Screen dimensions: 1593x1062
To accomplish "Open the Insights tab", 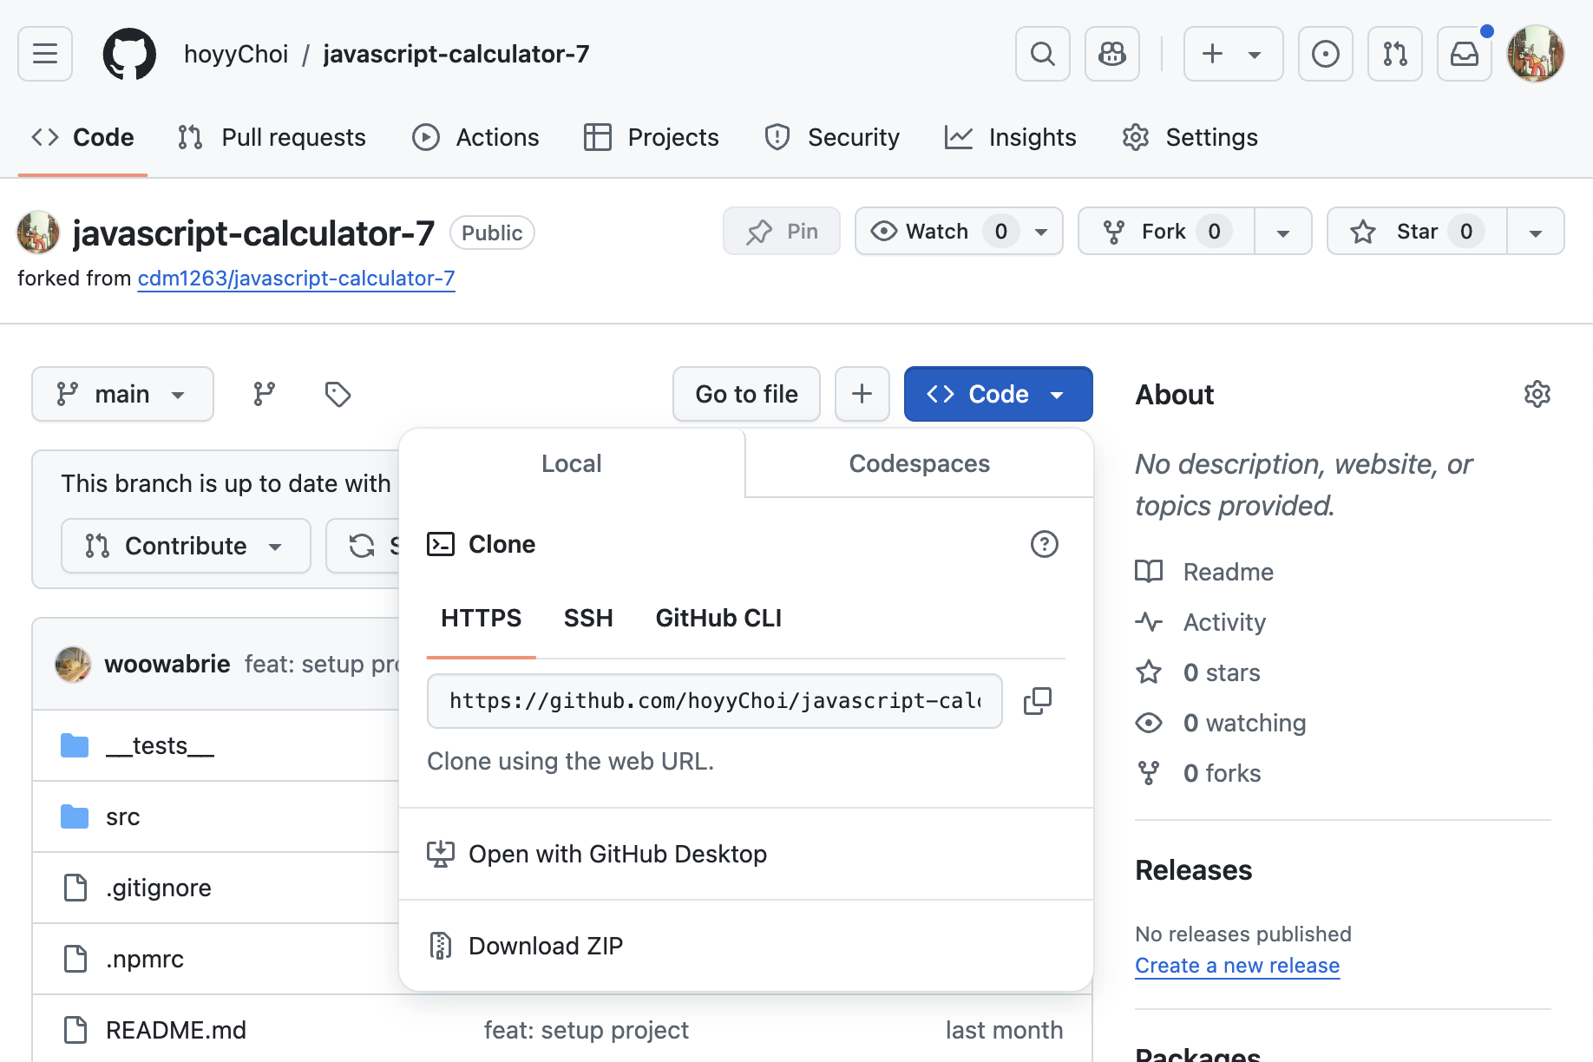I will 1011,137.
